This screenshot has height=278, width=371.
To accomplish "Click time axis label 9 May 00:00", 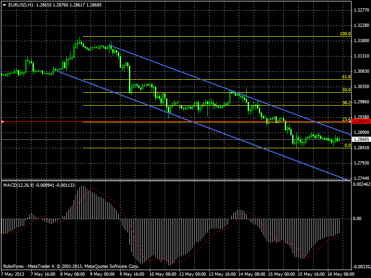I will click(x=102, y=274).
